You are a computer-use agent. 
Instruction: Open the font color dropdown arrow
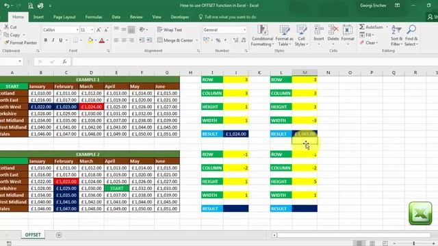(x=107, y=40)
